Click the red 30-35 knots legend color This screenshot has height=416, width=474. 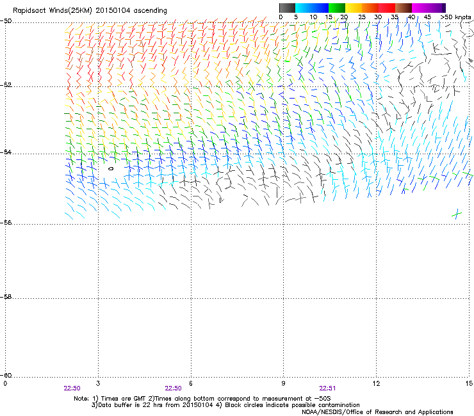coord(387,8)
